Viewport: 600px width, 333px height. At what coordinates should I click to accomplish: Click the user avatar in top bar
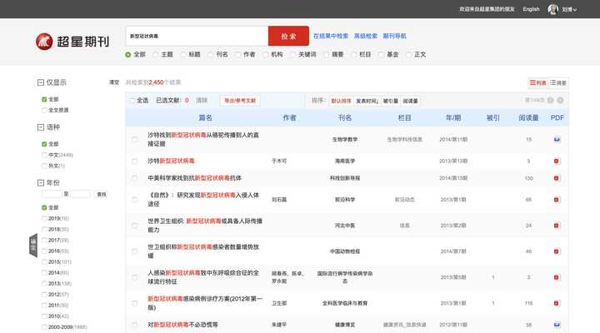point(553,8)
